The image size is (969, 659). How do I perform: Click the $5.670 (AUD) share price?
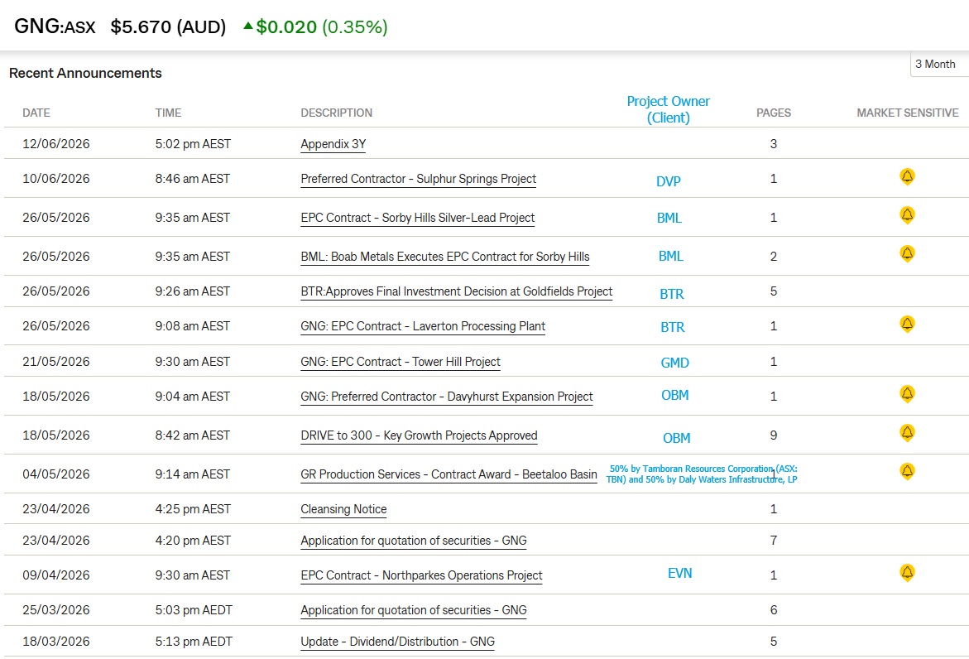click(x=168, y=26)
